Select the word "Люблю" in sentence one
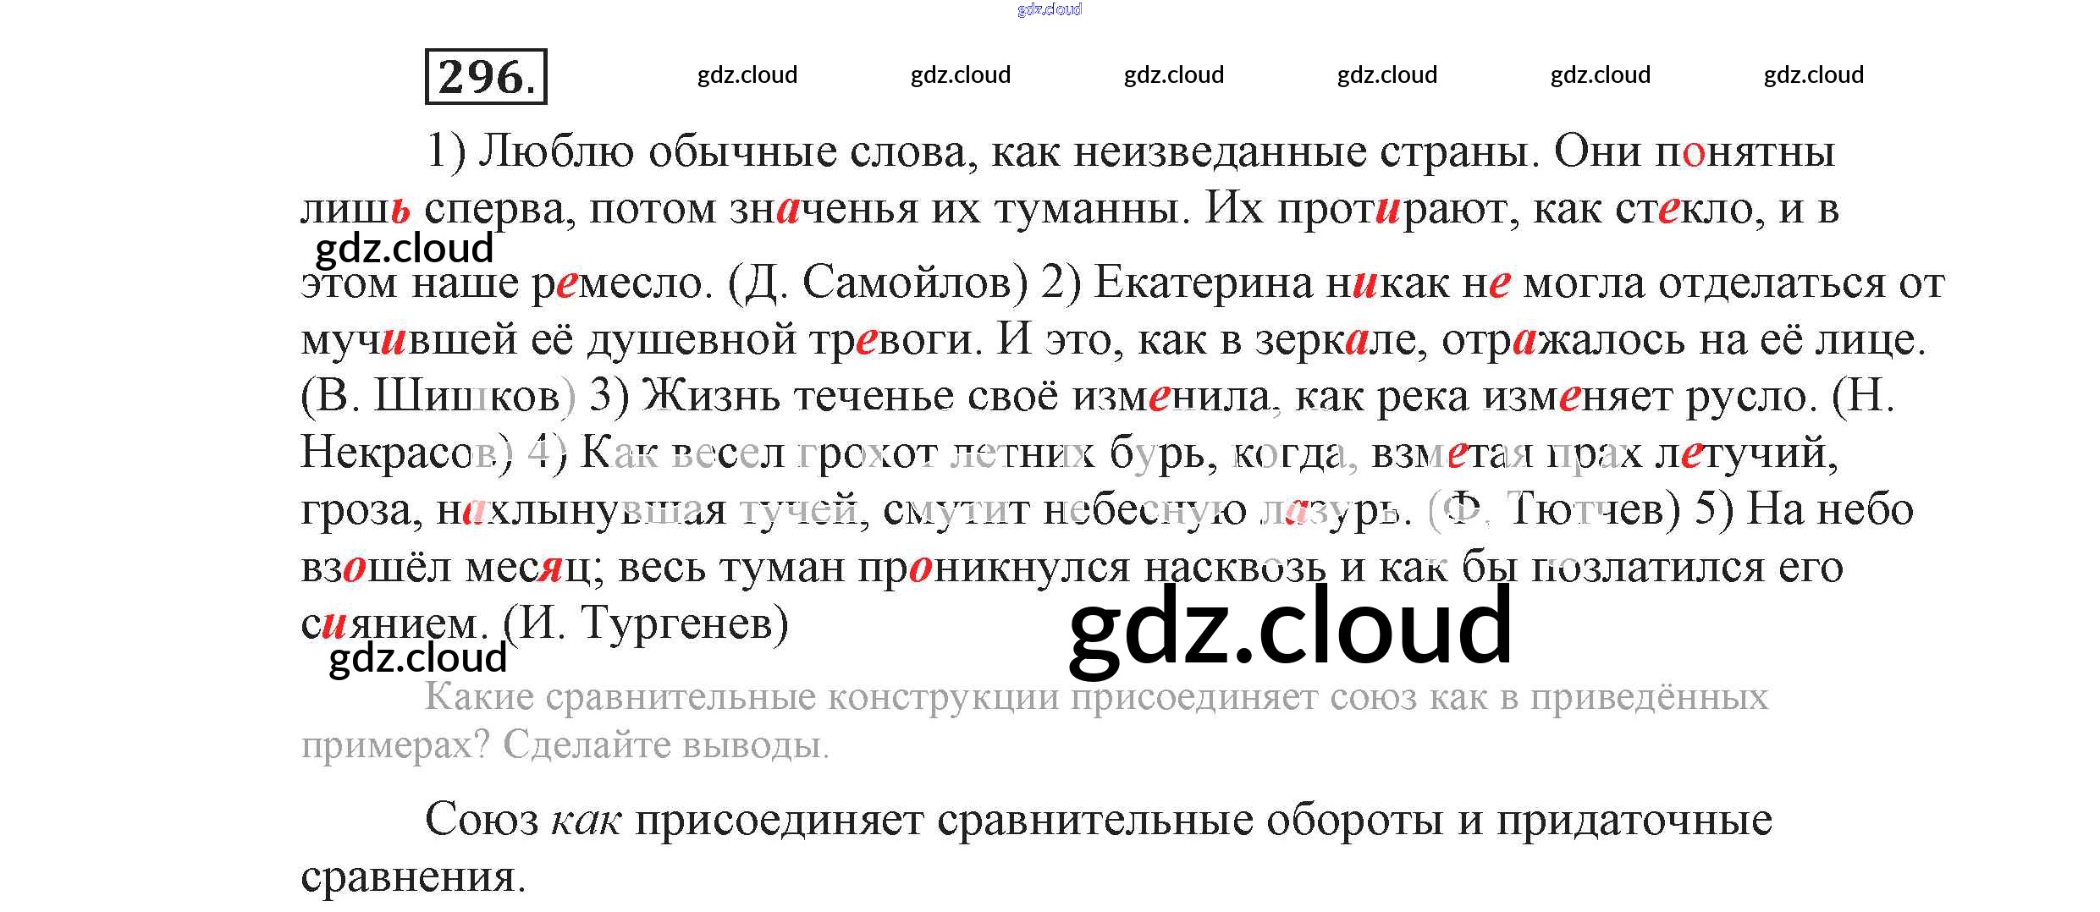The height and width of the screenshot is (912, 2100). click(556, 152)
